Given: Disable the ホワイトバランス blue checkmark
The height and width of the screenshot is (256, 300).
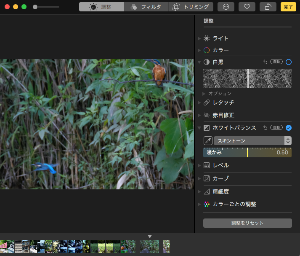Looking at the screenshot, I should click(x=289, y=128).
